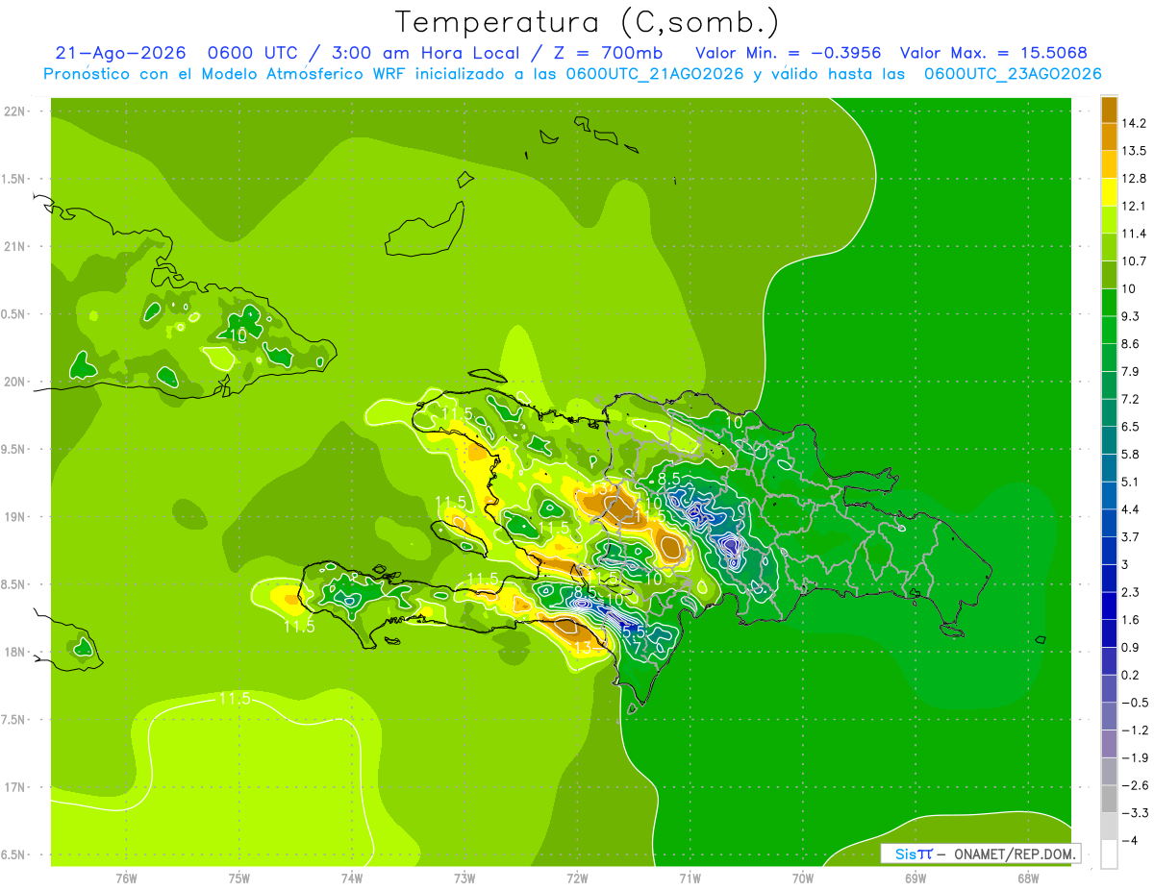Select the gray swatch between -2.6 and -3.3
Image resolution: width=1154 pixels, height=891 pixels.
[x=1109, y=799]
